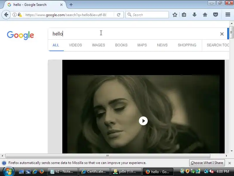Viewport: 234px width, 176px height.
Task: Close the hello - Google Search tab
Action: point(61,5)
